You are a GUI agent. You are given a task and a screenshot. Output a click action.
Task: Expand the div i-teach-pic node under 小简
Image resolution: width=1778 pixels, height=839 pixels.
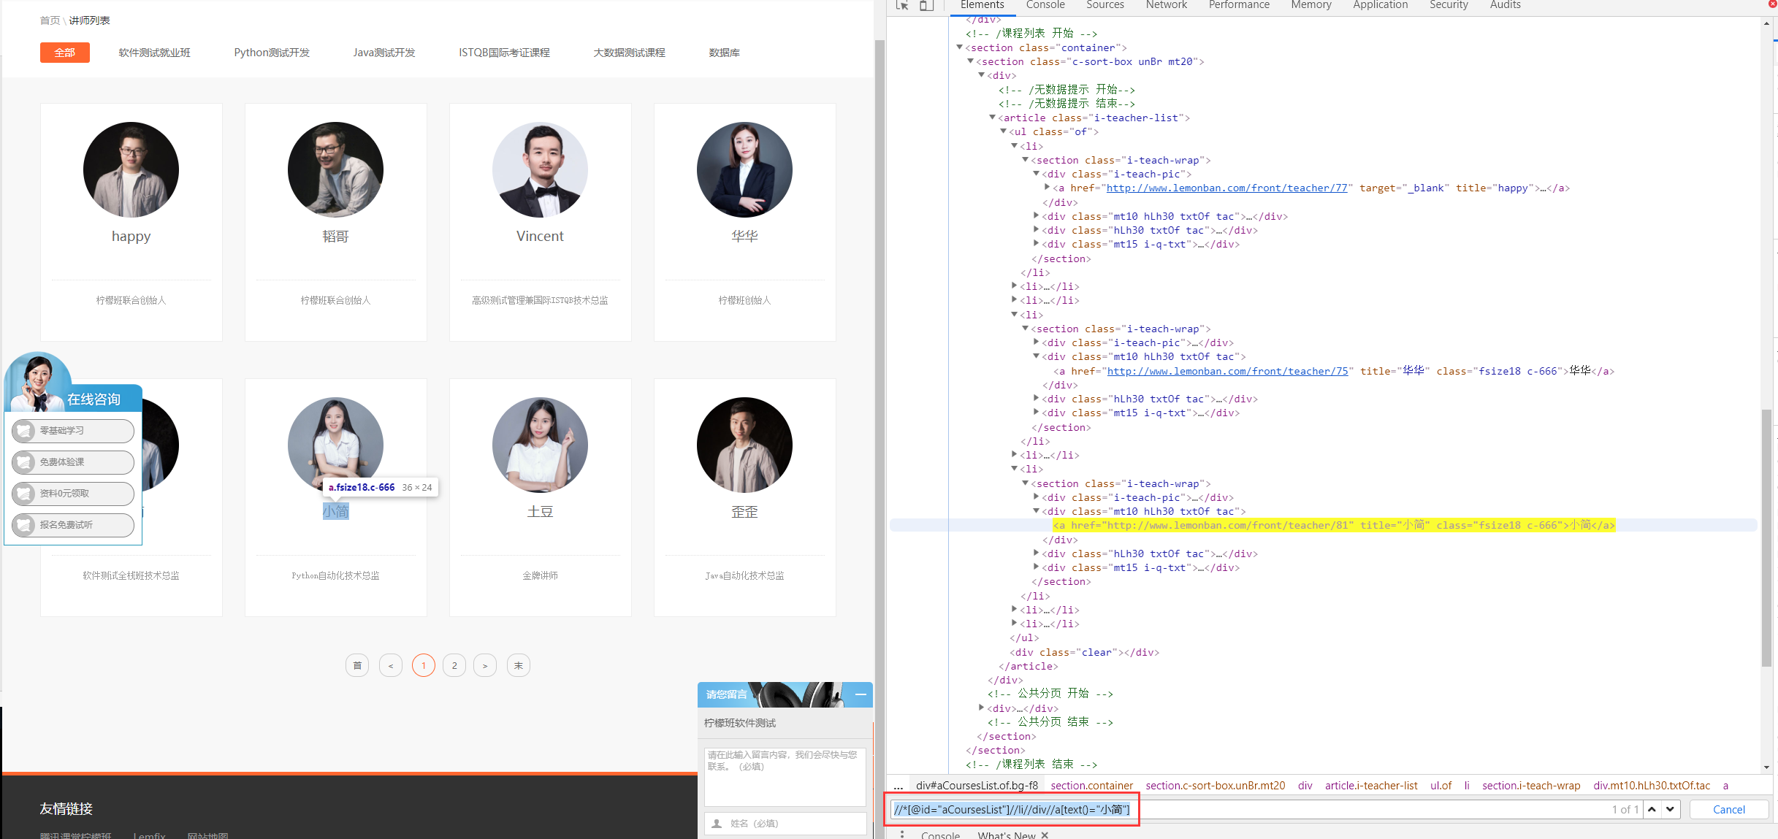click(1036, 497)
